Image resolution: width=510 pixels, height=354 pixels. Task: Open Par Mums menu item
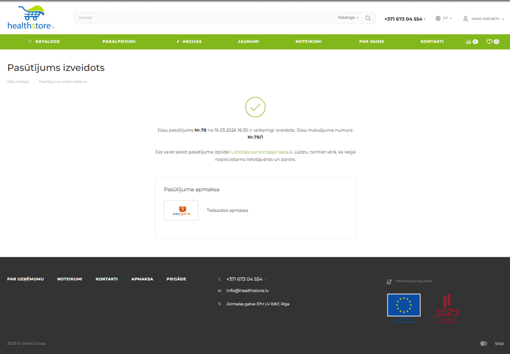point(371,42)
